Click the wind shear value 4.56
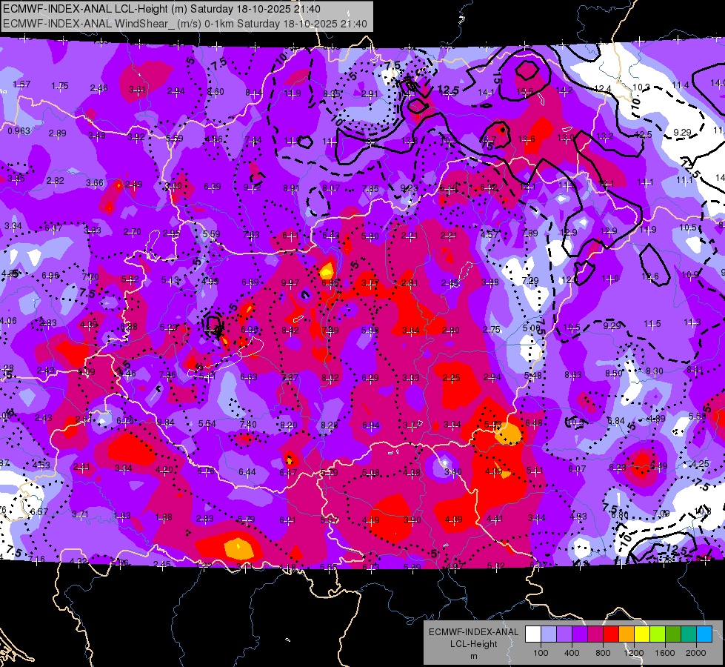 click(x=213, y=139)
